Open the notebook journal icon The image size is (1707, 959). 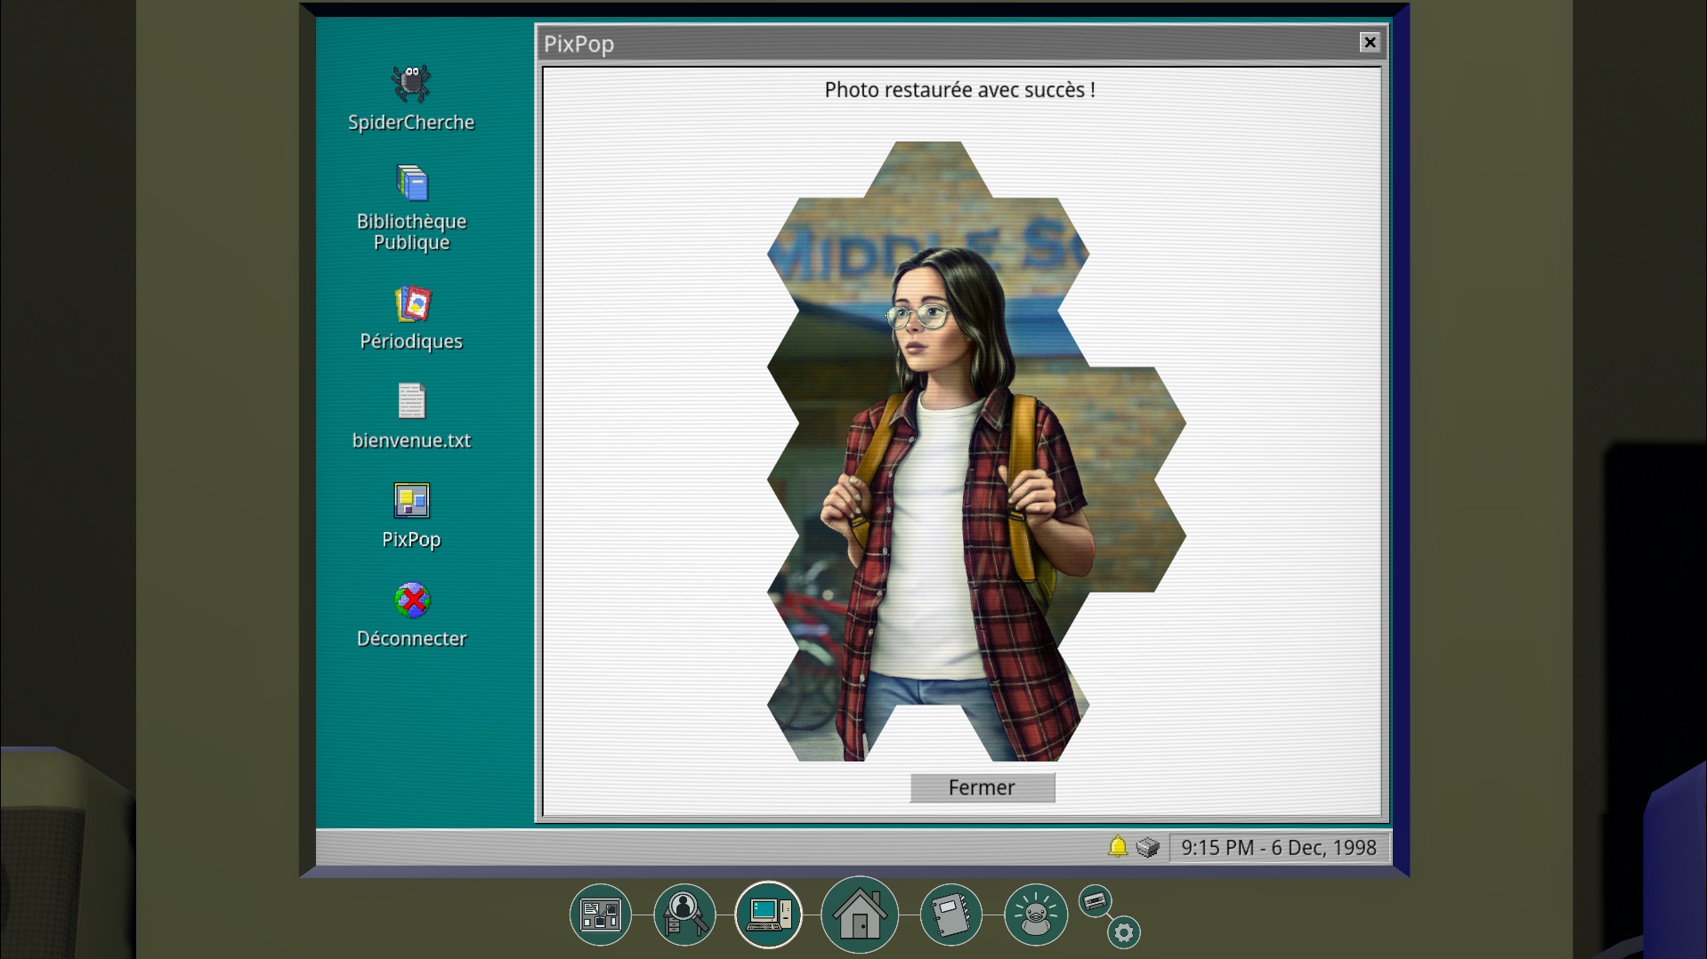click(951, 915)
